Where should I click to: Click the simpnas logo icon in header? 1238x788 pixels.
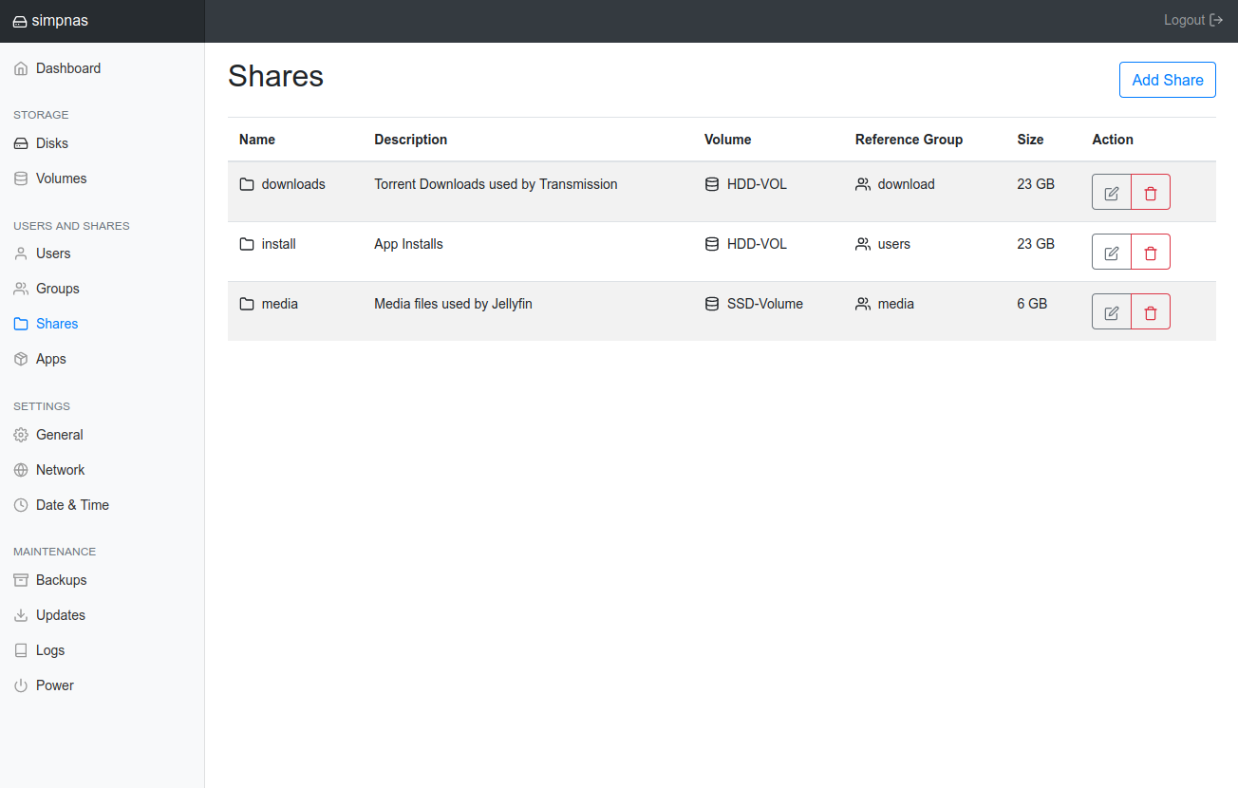point(20,22)
